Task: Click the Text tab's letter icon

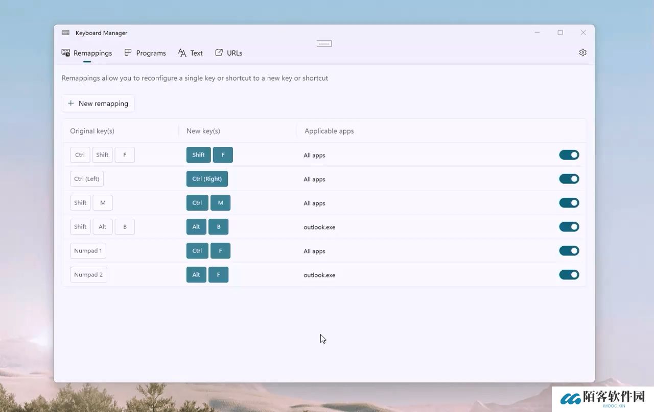Action: click(181, 53)
